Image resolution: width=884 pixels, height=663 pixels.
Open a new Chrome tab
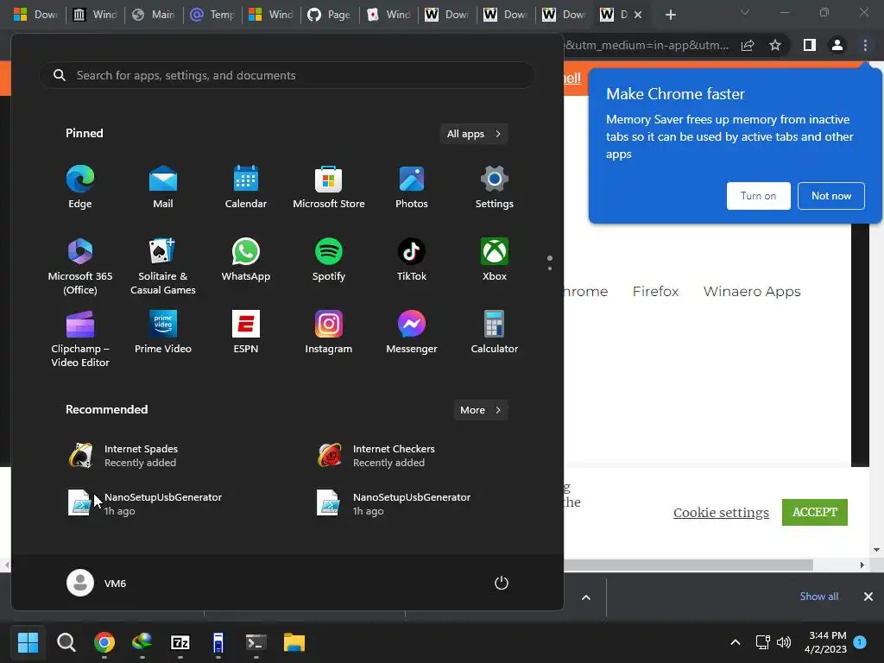point(670,15)
